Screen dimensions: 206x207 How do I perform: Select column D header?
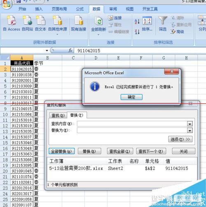point(96,58)
